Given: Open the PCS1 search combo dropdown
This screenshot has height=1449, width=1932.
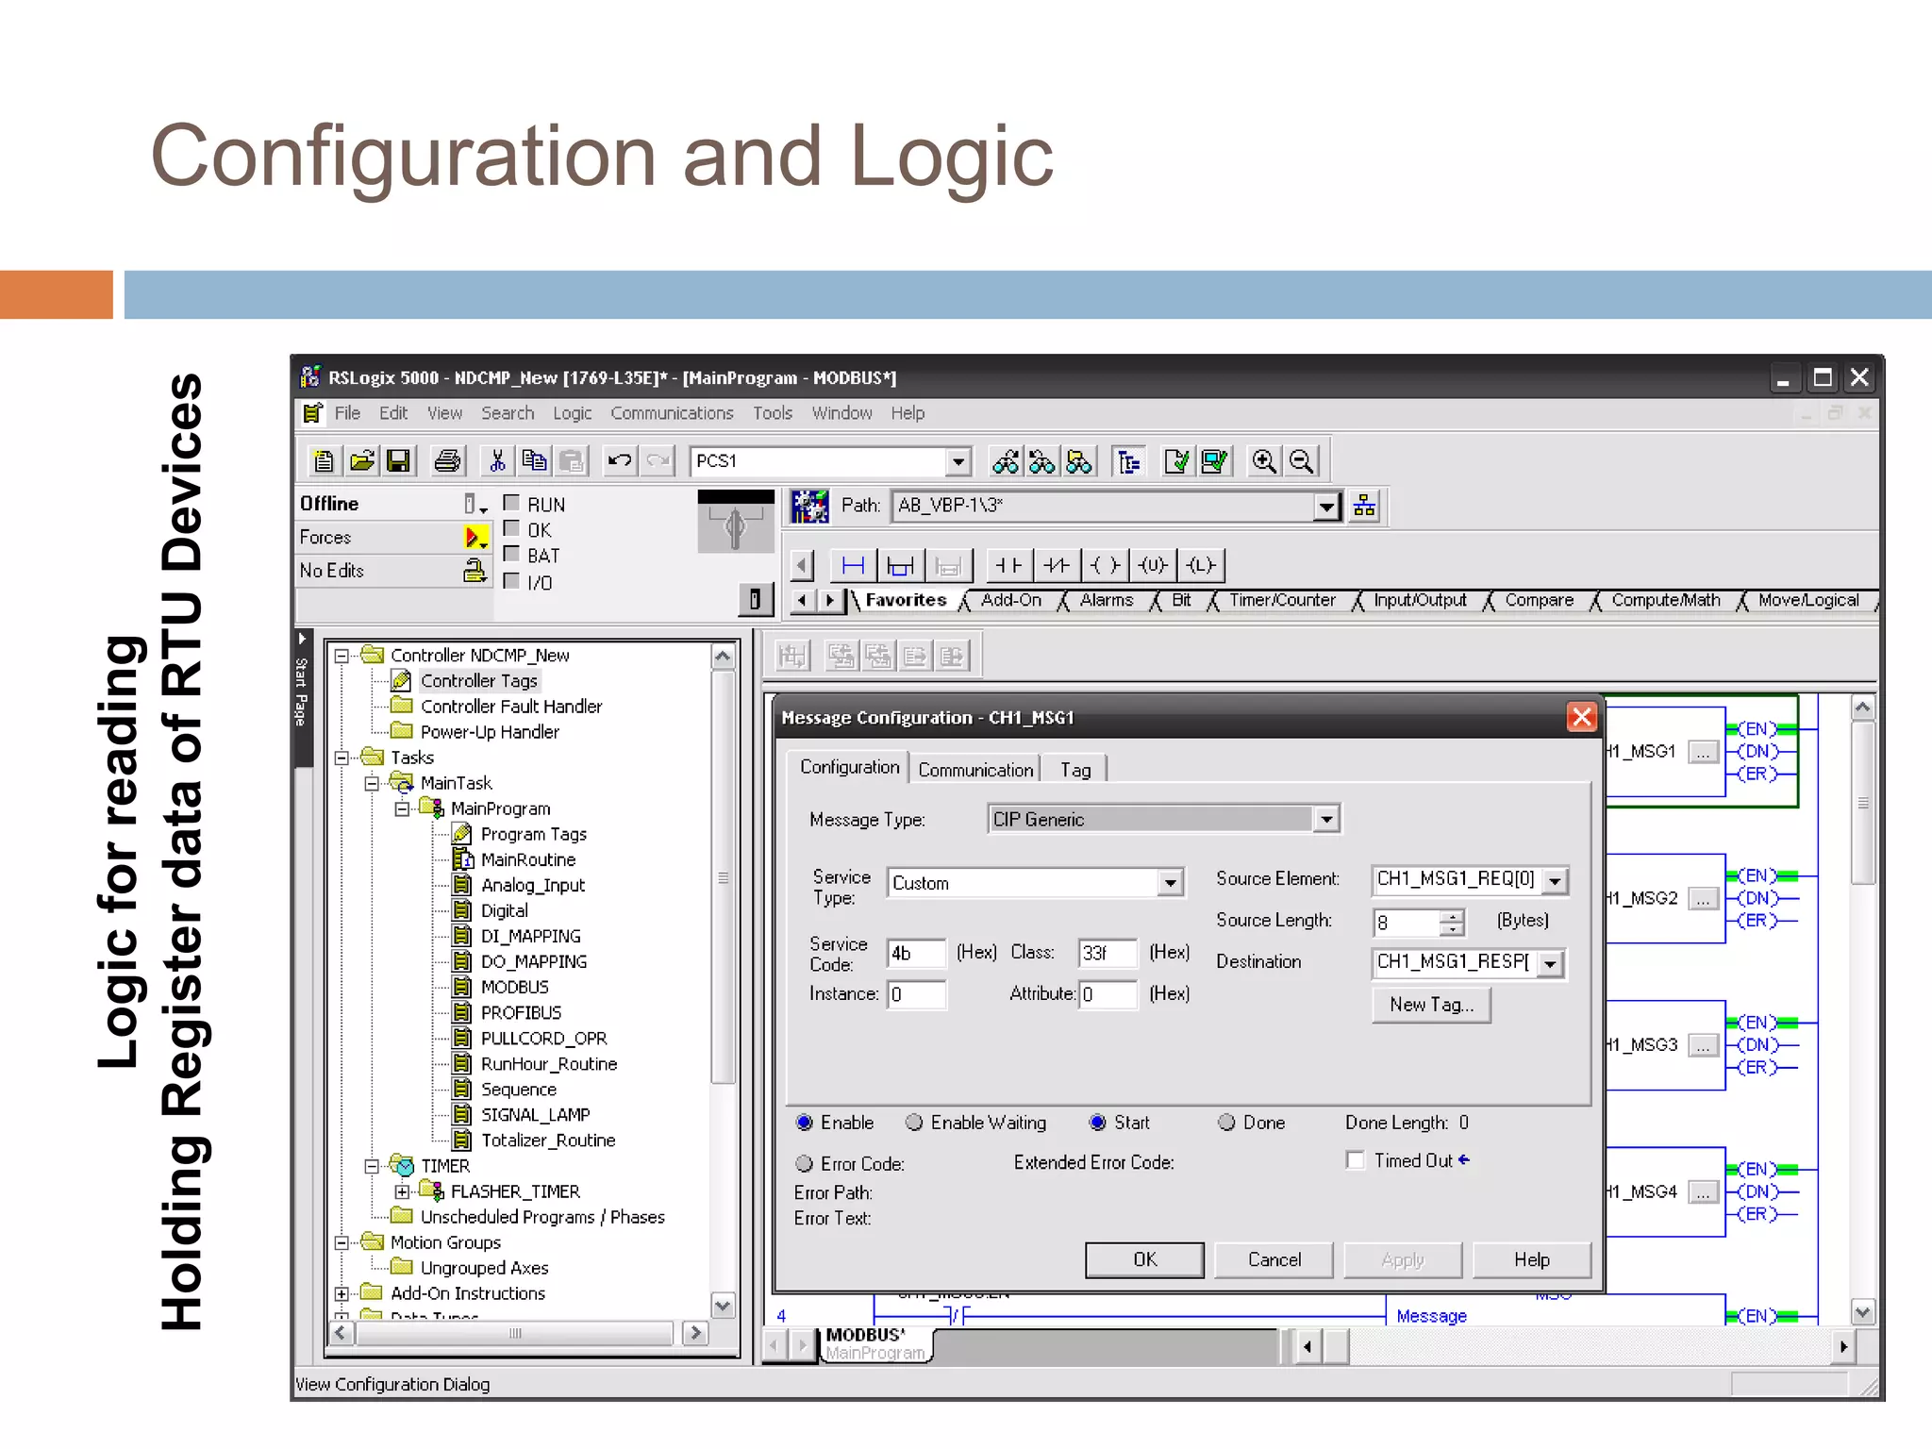Looking at the screenshot, I should (958, 461).
